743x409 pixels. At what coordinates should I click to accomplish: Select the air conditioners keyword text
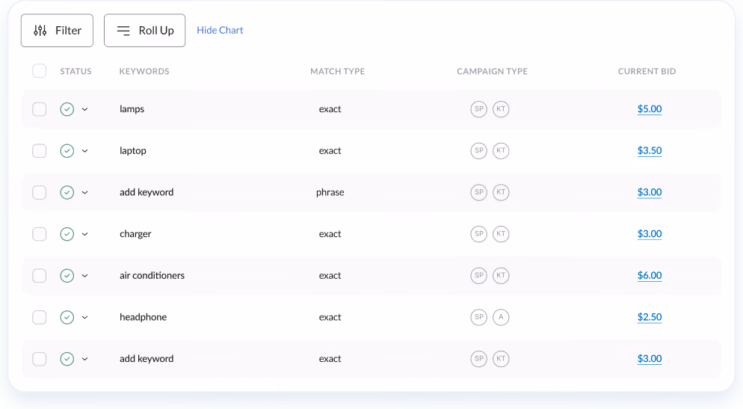coord(152,275)
